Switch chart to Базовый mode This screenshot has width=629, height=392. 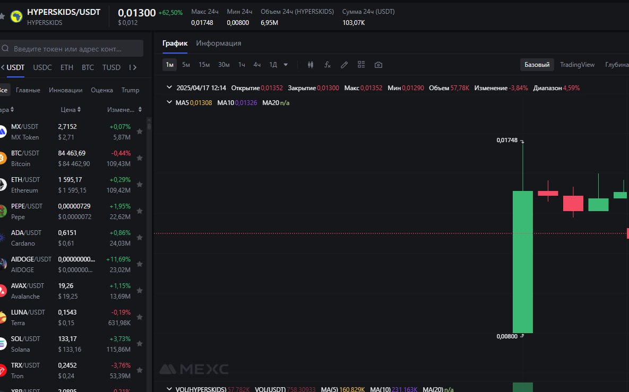(x=537, y=65)
